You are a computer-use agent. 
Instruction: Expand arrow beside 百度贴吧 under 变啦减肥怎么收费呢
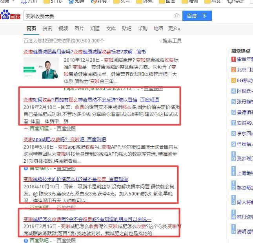pyautogui.click(x=51, y=241)
